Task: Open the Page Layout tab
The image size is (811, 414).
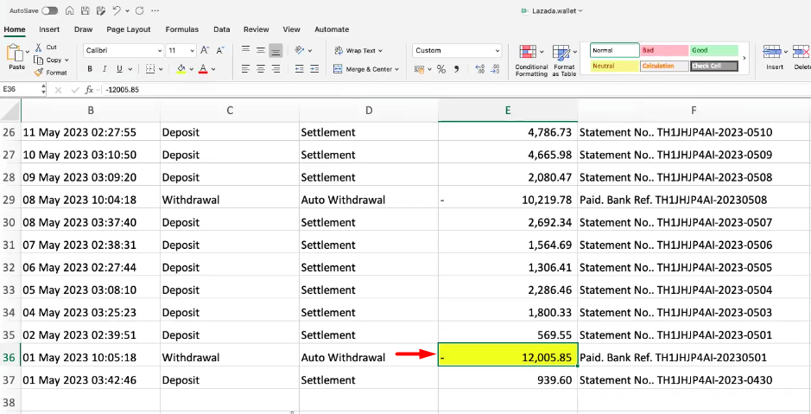Action: (x=128, y=29)
